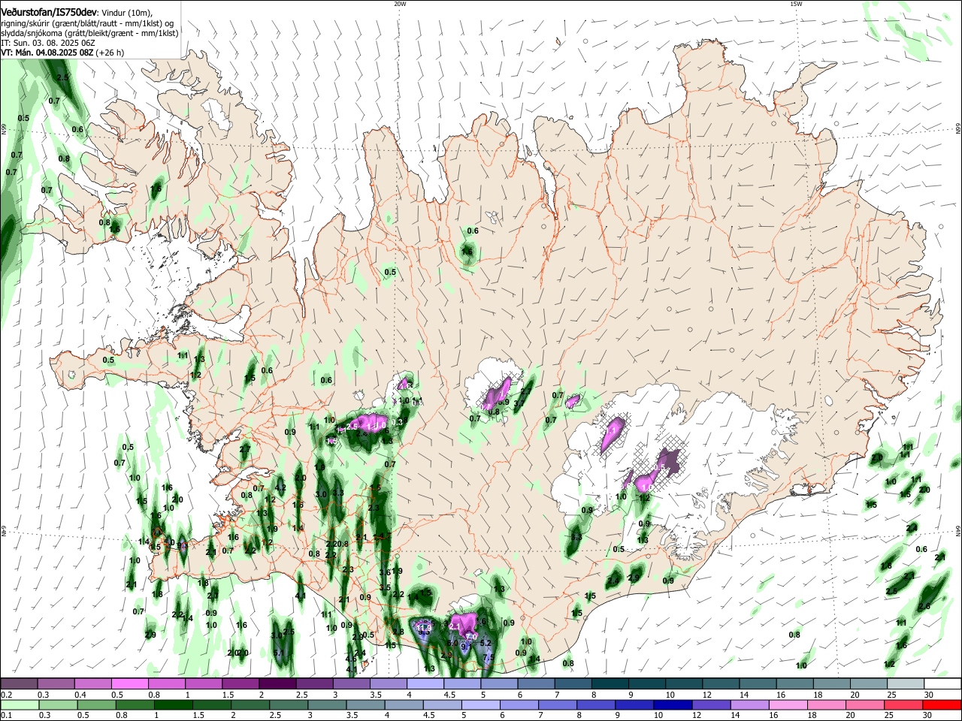The width and height of the screenshot is (962, 721).
Task: Pick the lower legend palest green swatch after 0.1
Action: [20, 705]
